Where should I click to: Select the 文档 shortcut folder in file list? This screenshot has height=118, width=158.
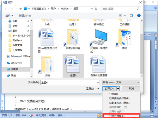point(47,66)
